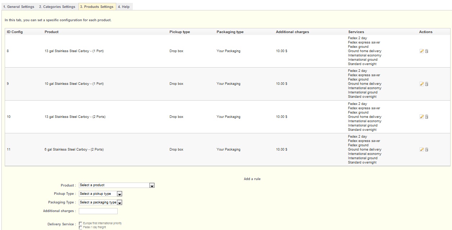Click the ID Config column header
The width and height of the screenshot is (452, 230).
pos(15,32)
